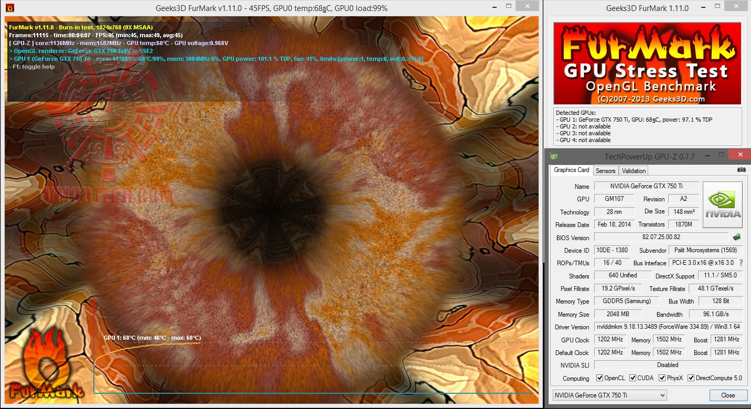
Task: Click the Close button in GPU-Z
Action: [728, 395]
